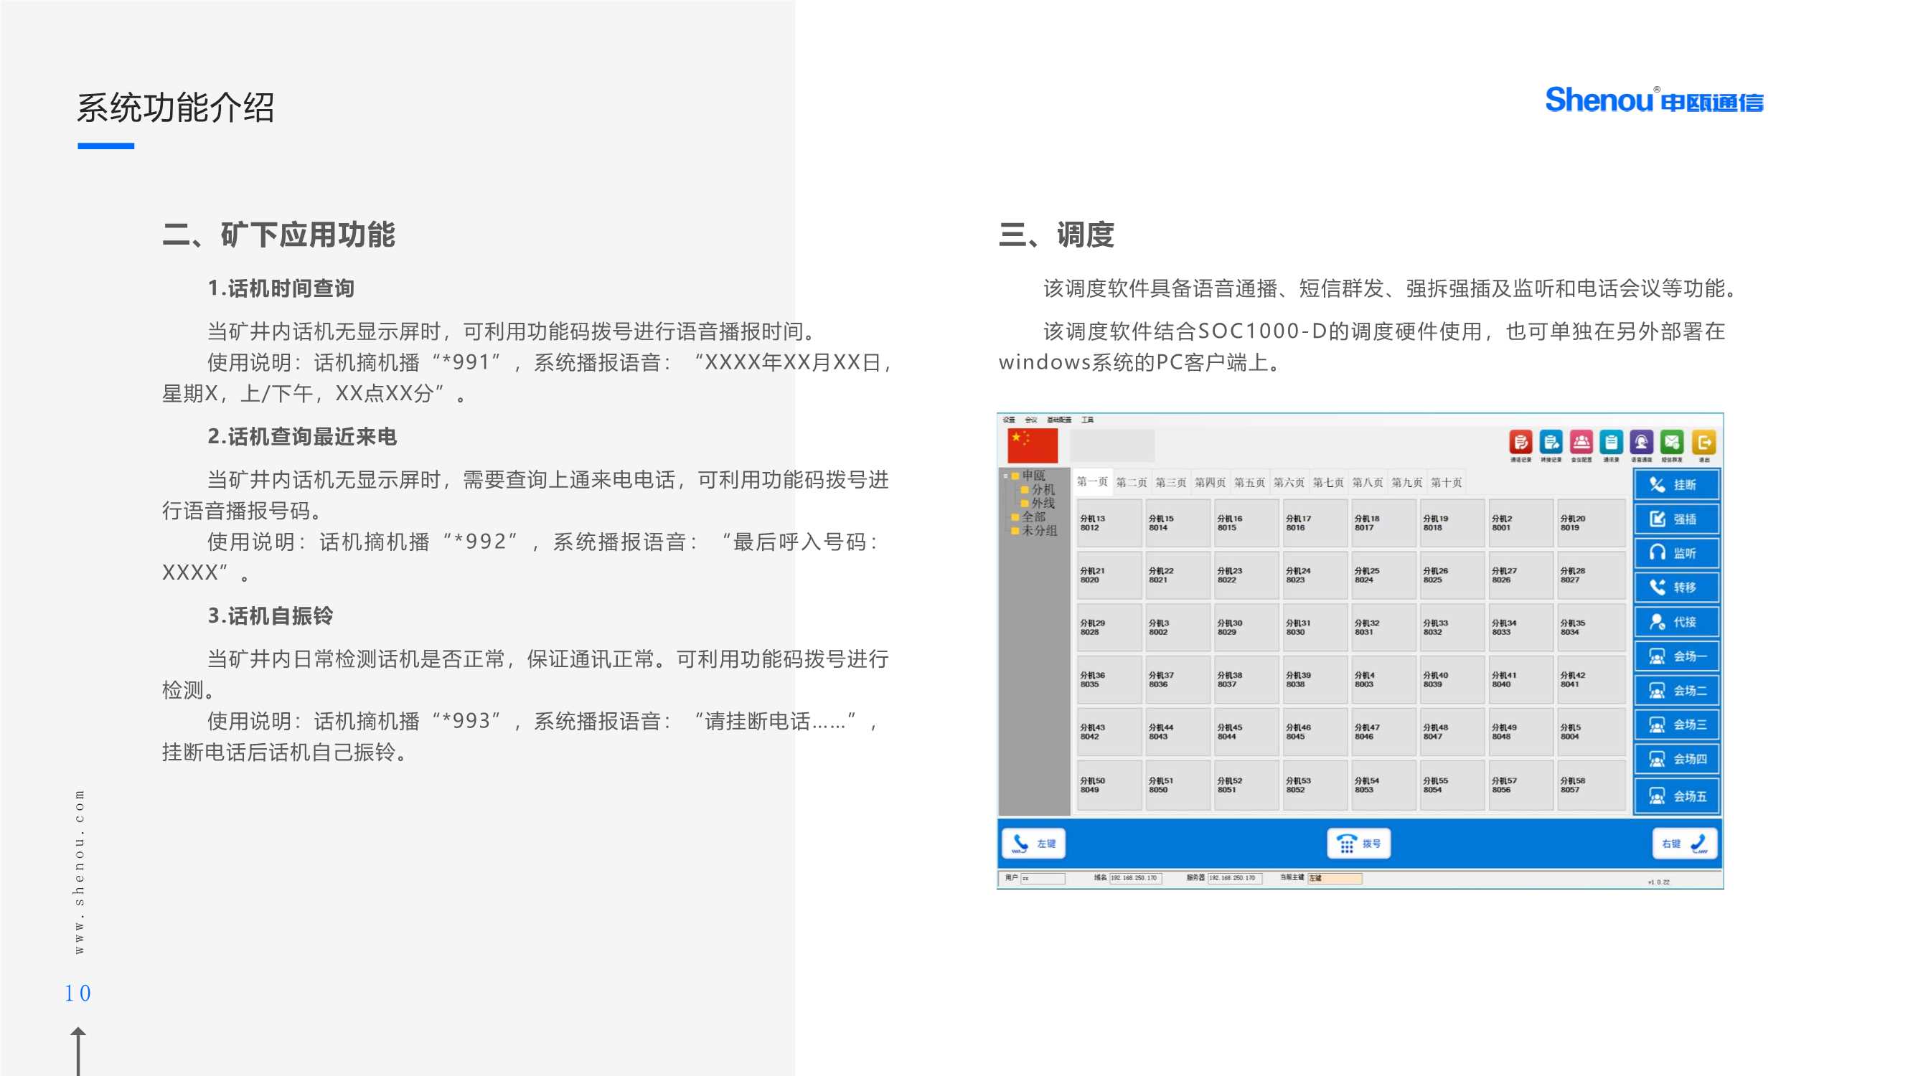Click the pink 会议配置 conference icon

(1581, 443)
